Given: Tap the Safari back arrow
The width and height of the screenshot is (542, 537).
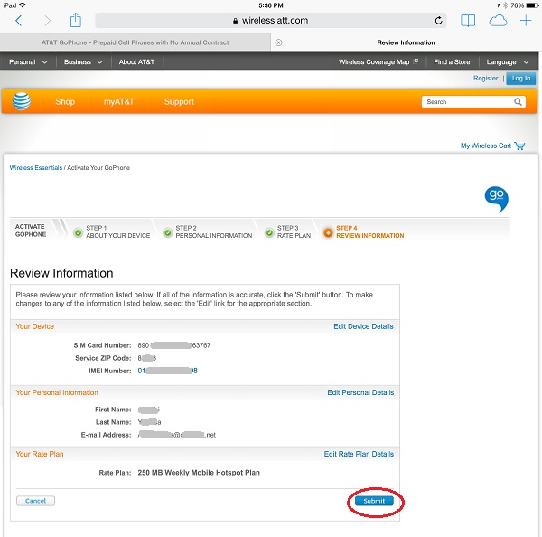Looking at the screenshot, I should tap(19, 21).
